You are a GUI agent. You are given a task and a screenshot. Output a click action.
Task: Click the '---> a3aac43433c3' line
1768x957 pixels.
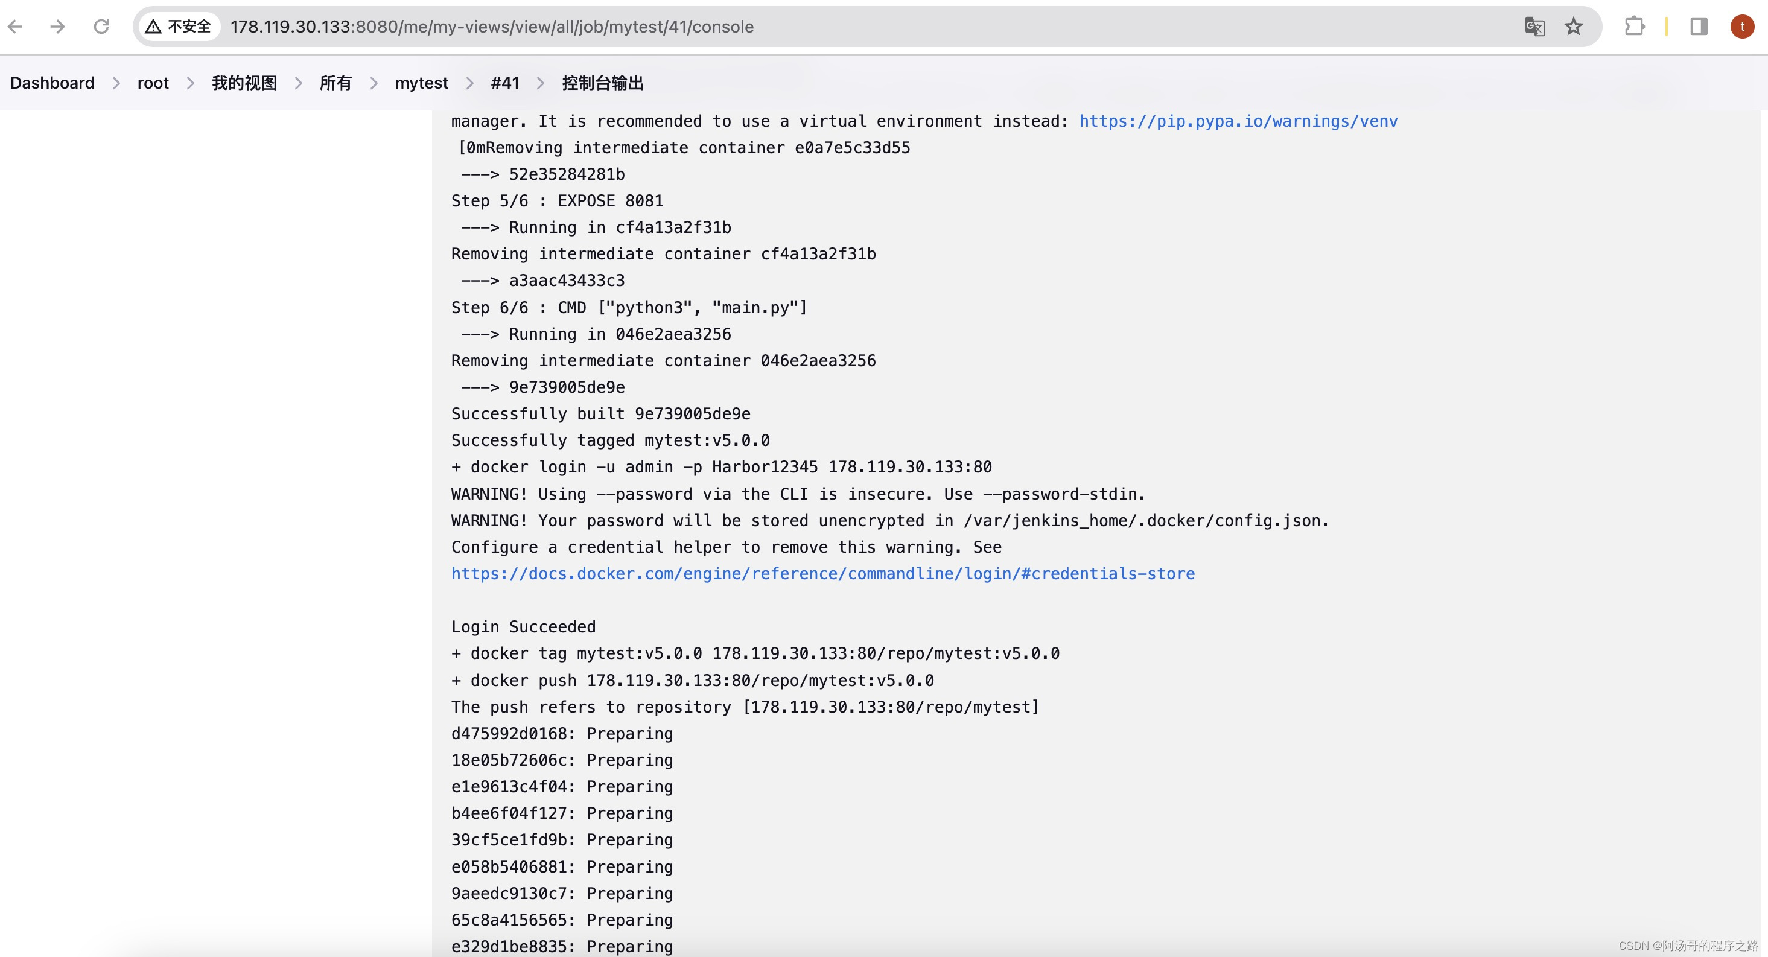coord(543,280)
